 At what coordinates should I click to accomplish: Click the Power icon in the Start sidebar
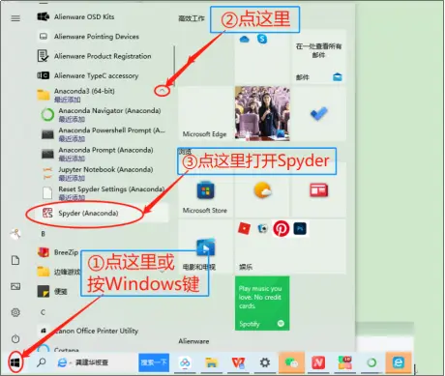coord(15,339)
